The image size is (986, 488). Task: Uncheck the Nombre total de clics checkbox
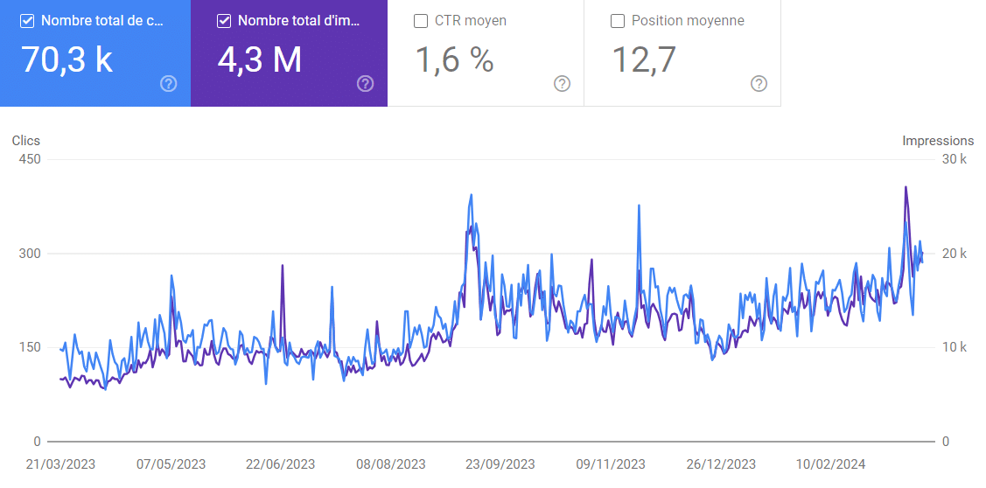pos(27,21)
